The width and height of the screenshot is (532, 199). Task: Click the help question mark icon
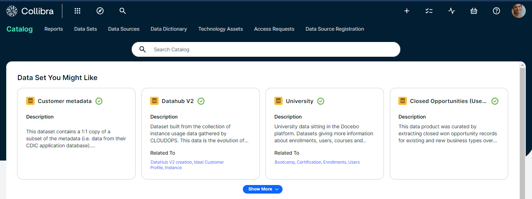[496, 11]
